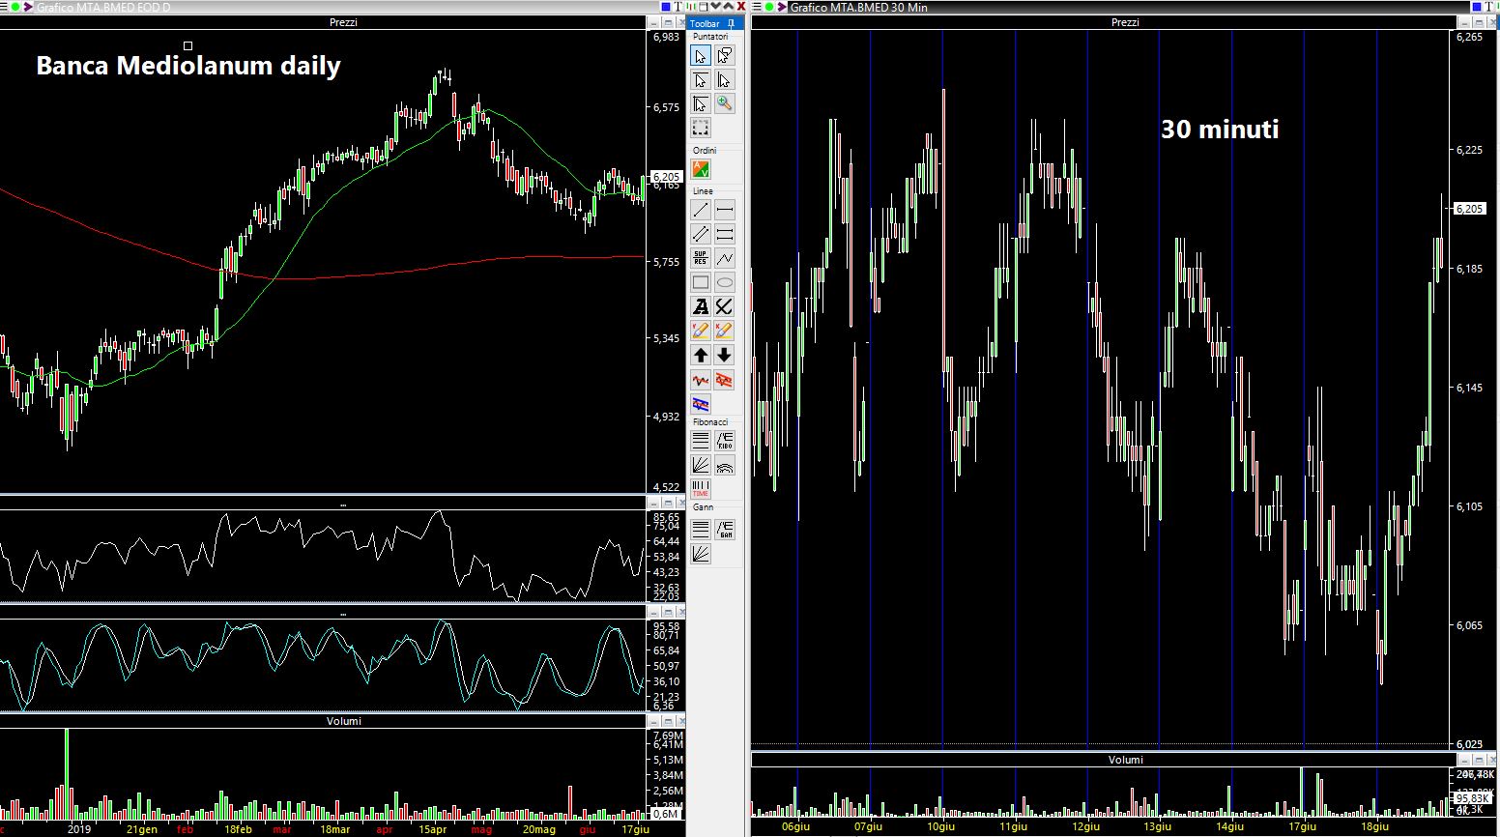Insert a down arrow marker

coord(725,355)
